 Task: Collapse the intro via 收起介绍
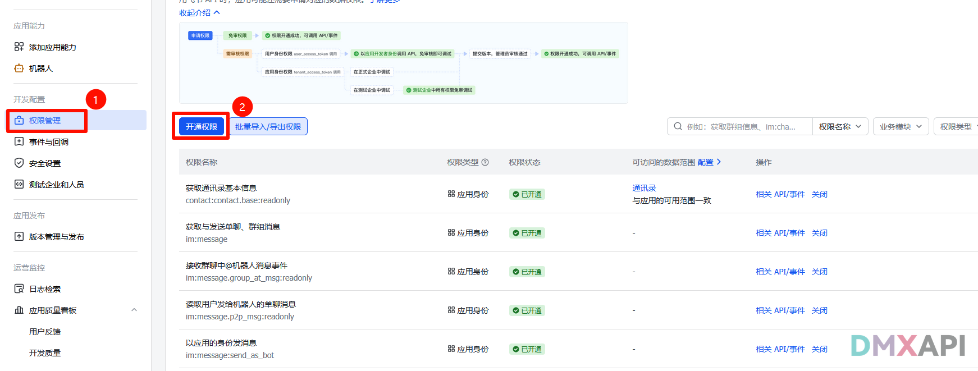tap(199, 13)
